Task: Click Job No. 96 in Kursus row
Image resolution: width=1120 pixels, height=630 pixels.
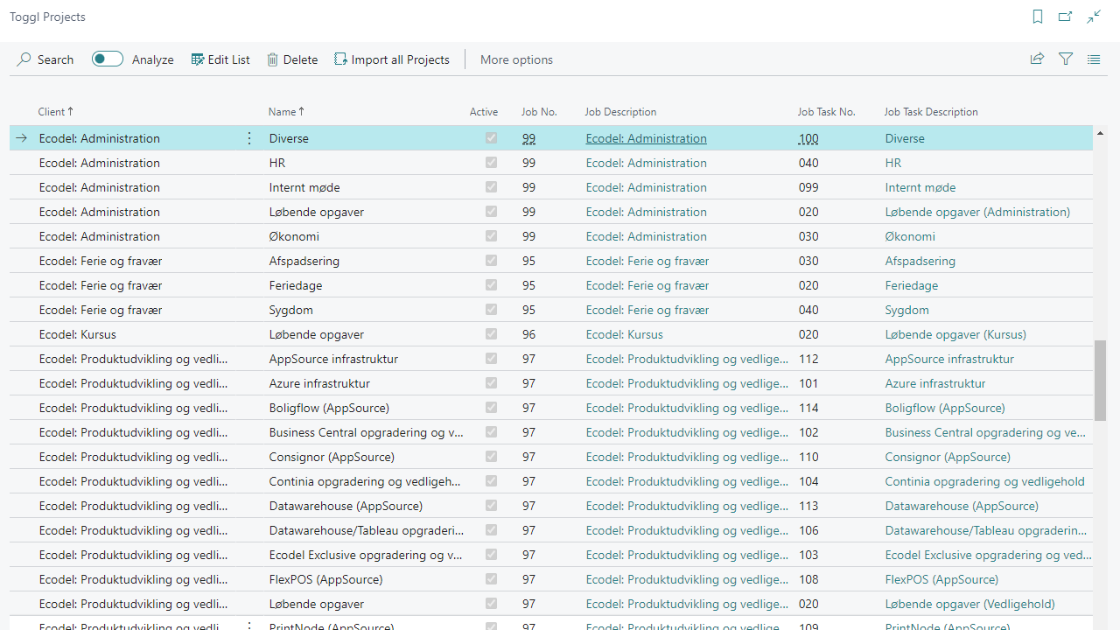Action: [x=528, y=334]
